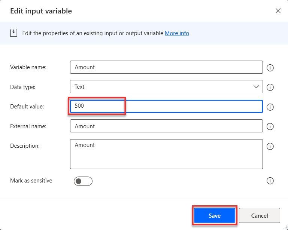Toggle the Mark as sensitive switch

83,181
